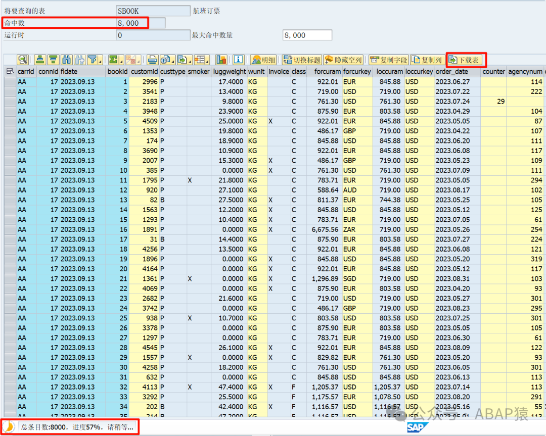Viewport: 546px width, 436px height.
Task: Click the Details magnifier toolbar icon
Action: coord(23,60)
